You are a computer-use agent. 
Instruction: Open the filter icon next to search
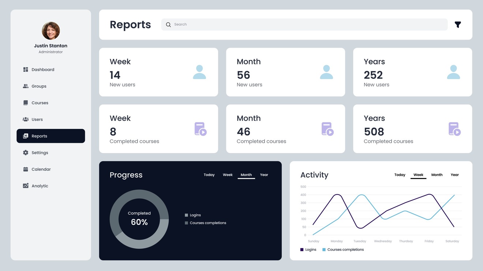pos(457,24)
